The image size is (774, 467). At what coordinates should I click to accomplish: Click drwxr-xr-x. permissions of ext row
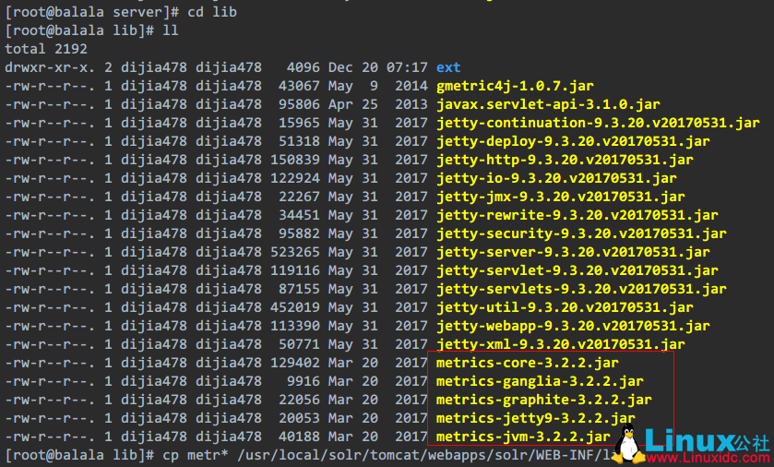(x=50, y=67)
